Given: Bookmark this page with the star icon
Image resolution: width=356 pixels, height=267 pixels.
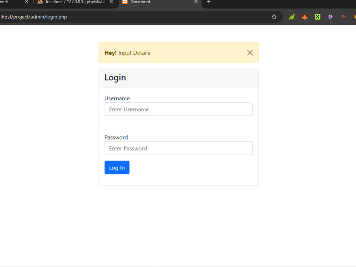Looking at the screenshot, I should click(x=274, y=17).
